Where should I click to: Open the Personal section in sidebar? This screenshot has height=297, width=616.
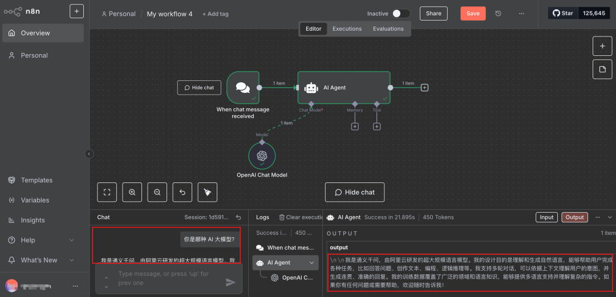pyautogui.click(x=43, y=55)
